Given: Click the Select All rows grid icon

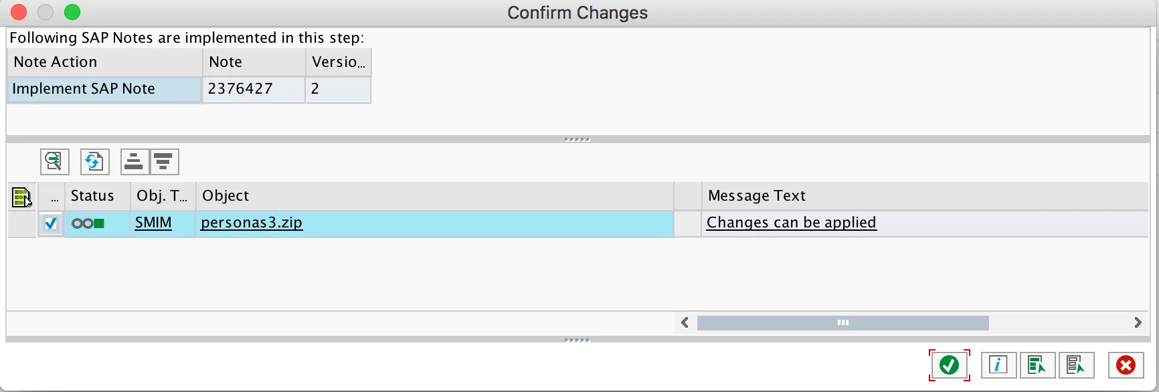Looking at the screenshot, I should click(21, 197).
